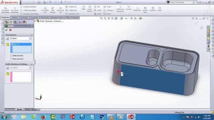Open the ConfigurationManager tab
The image size is (214, 120).
[x=15, y=22]
